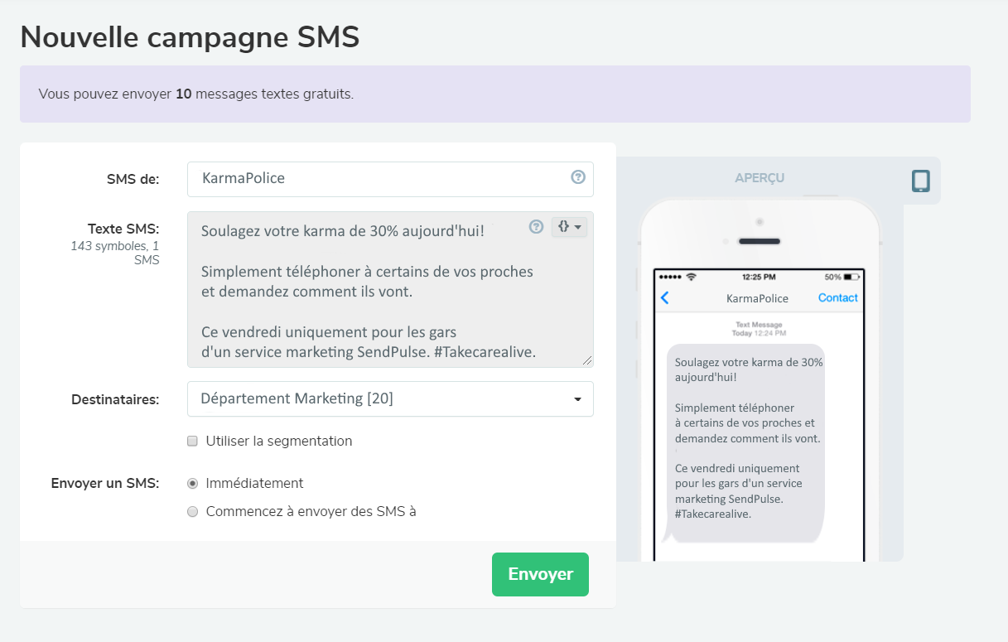Choose "Commencez à envoyer des SMS à" radio option
1008x642 pixels.
(x=193, y=512)
